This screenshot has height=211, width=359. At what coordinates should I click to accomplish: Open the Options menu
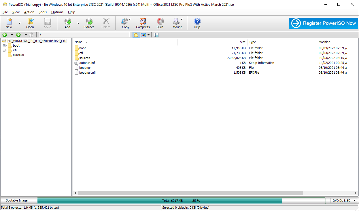pyautogui.click(x=57, y=12)
